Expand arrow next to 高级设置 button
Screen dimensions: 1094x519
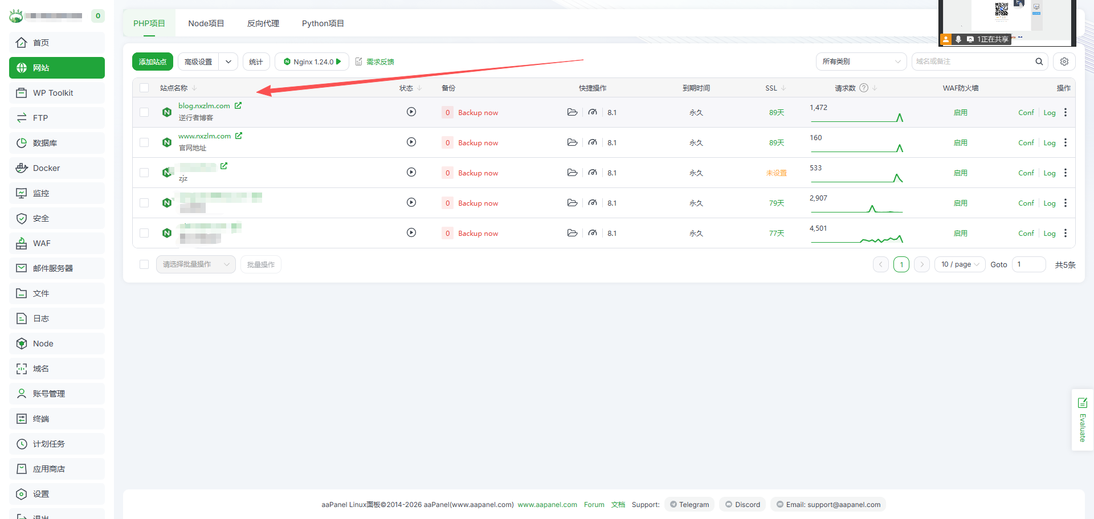(228, 62)
